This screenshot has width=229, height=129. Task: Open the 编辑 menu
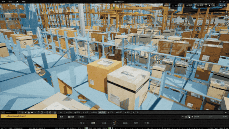pos(10,1)
